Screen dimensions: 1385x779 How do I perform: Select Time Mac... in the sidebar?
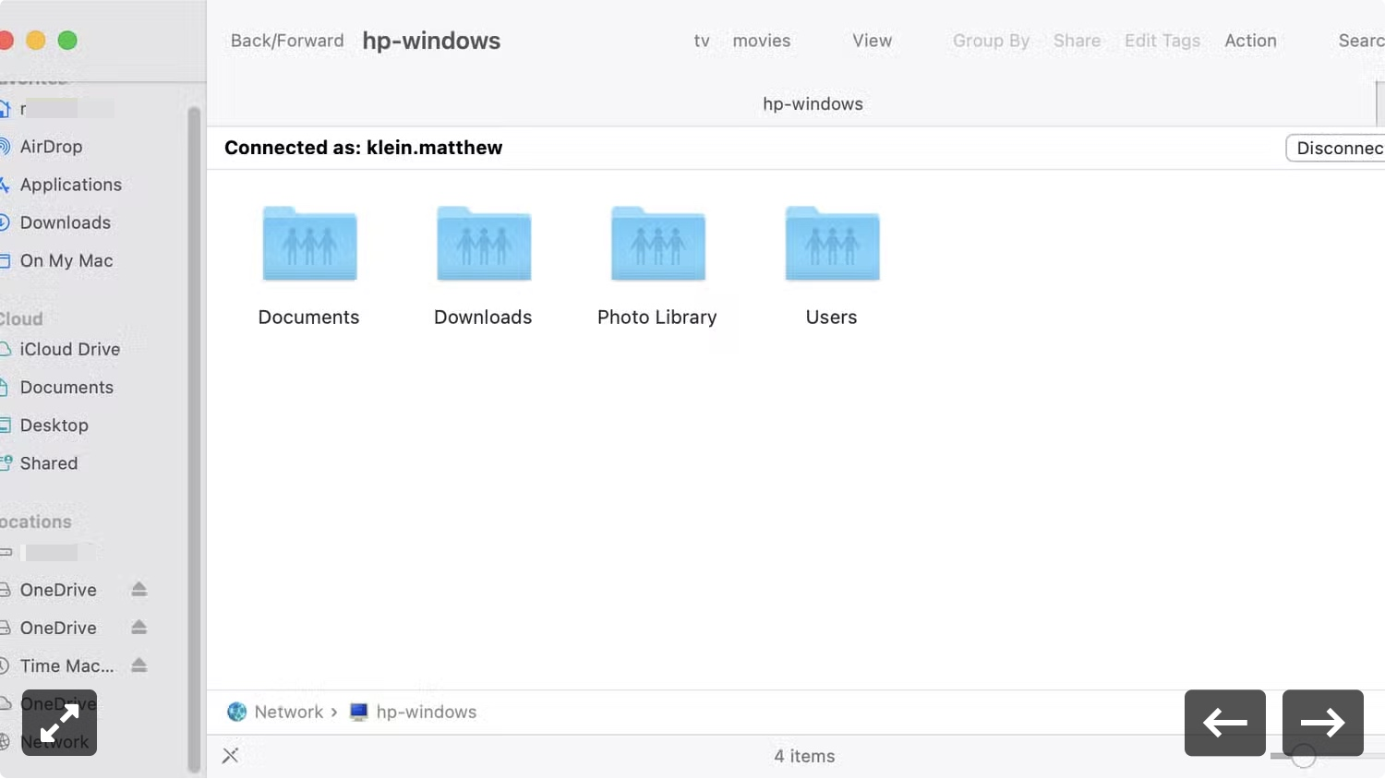pos(66,665)
